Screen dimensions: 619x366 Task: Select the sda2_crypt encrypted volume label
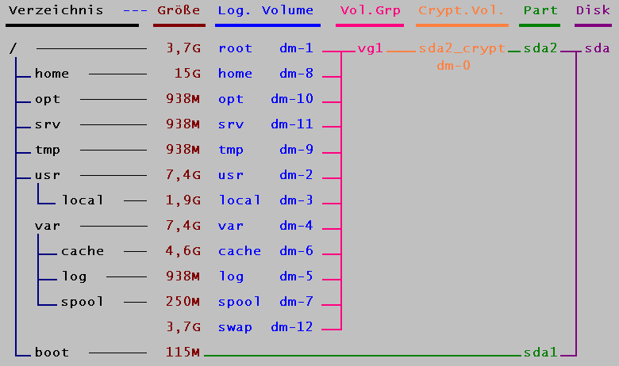click(462, 48)
